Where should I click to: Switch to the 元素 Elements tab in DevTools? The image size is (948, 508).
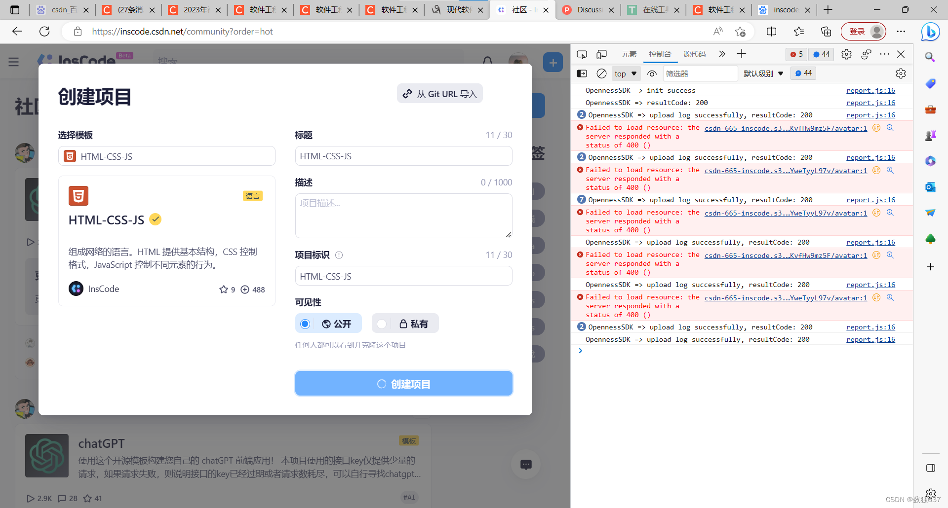(x=629, y=54)
